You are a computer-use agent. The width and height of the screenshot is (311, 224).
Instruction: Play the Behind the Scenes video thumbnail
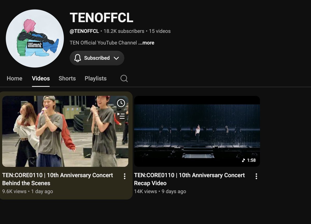click(65, 131)
